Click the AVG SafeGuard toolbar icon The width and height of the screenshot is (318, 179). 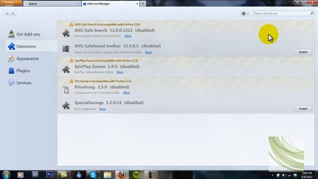[x=66, y=49]
